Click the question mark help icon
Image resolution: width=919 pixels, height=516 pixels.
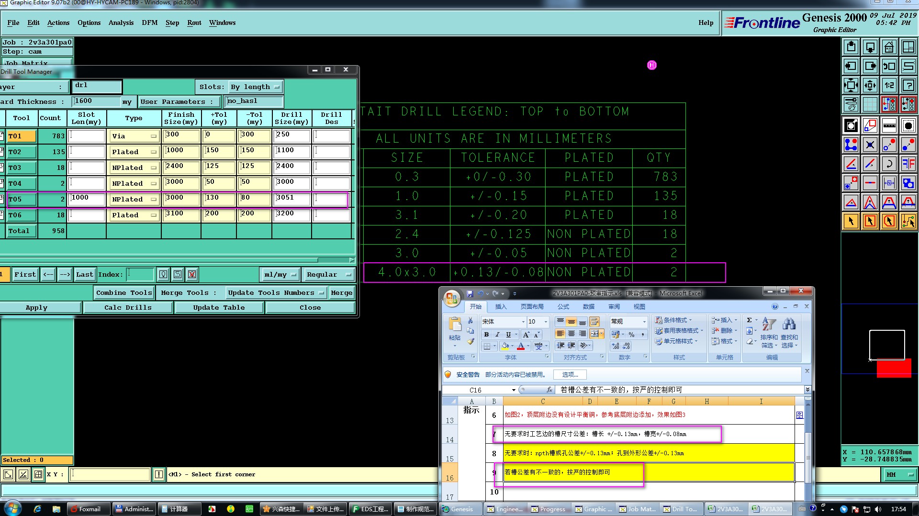point(908,85)
